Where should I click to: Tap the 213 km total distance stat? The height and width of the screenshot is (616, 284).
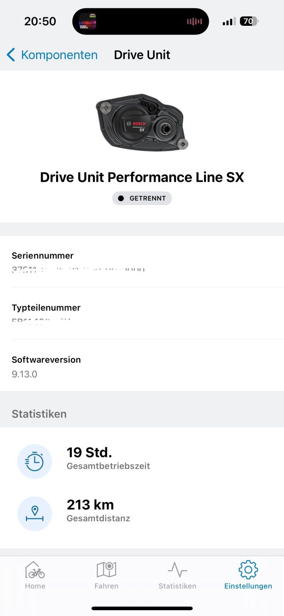[x=98, y=510]
